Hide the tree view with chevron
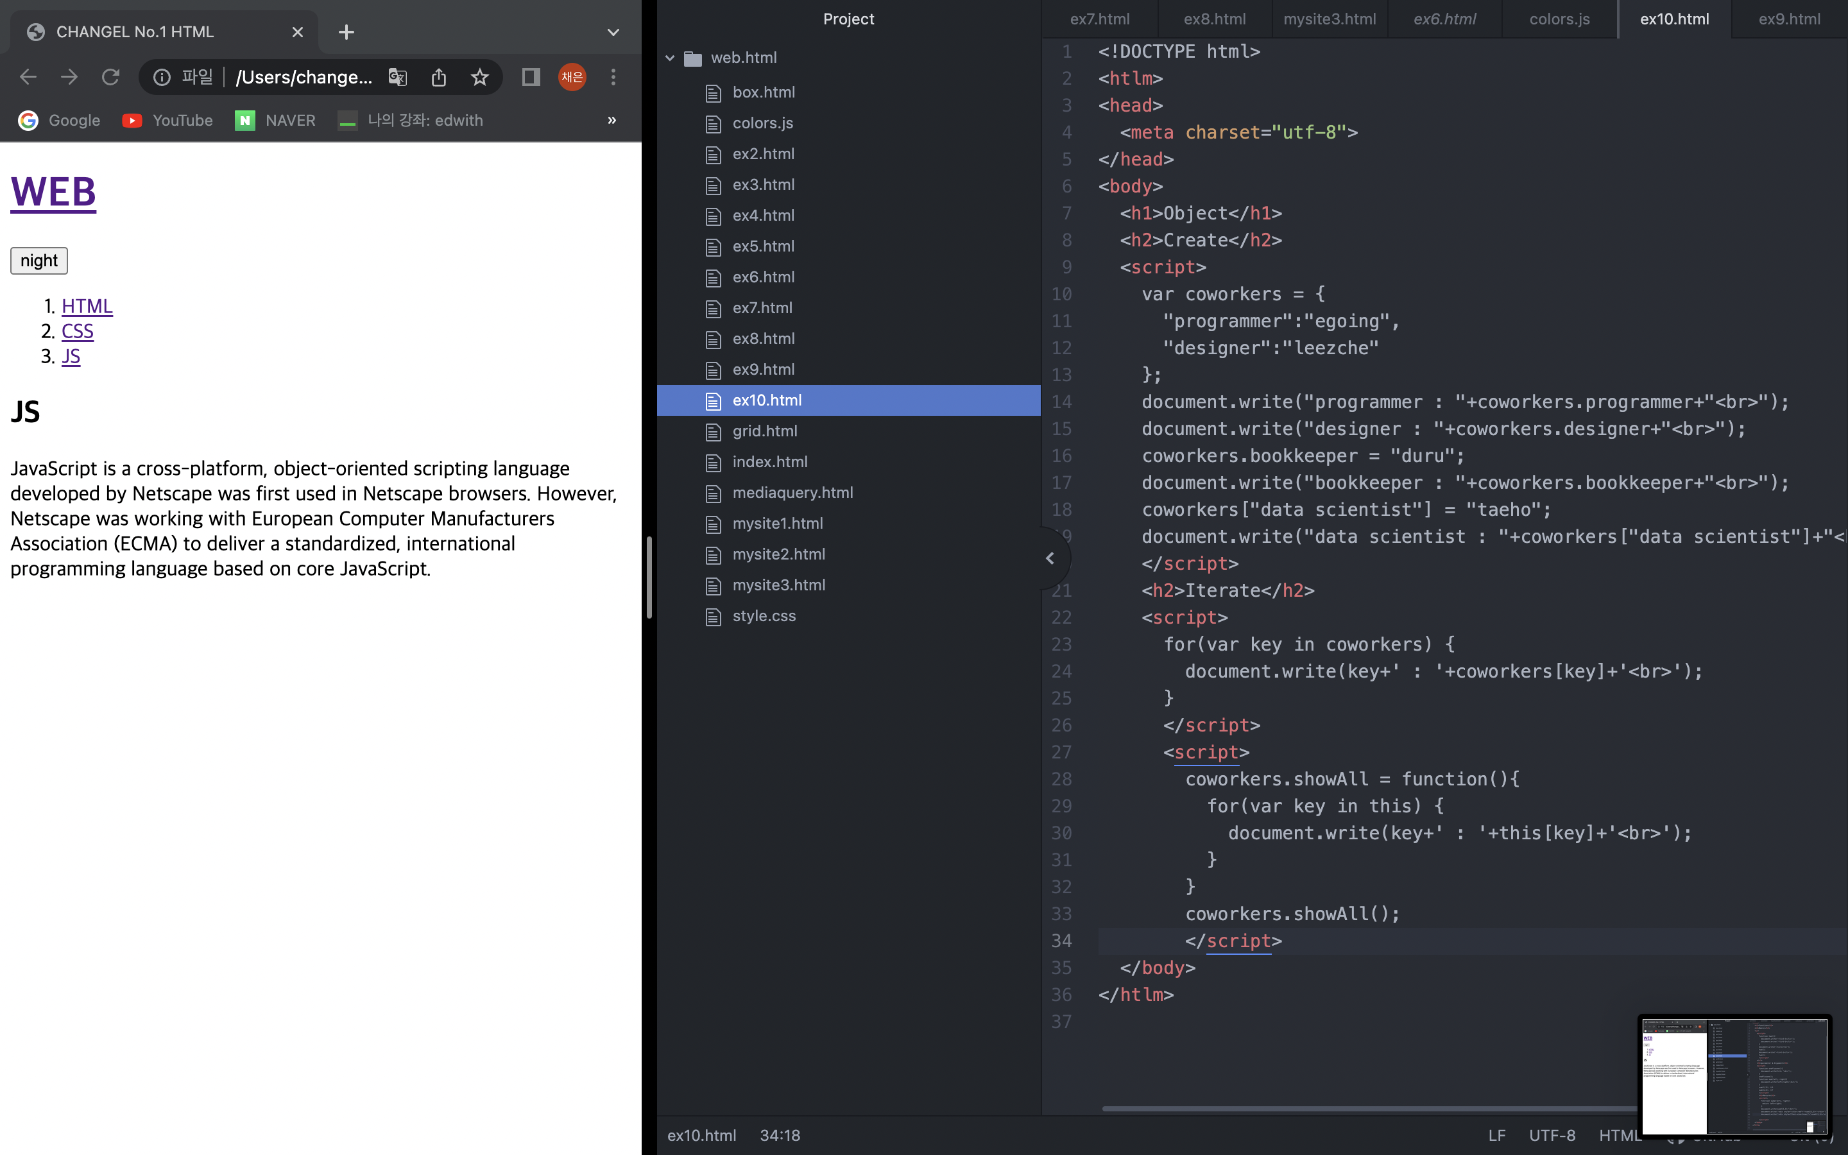 coord(1051,558)
